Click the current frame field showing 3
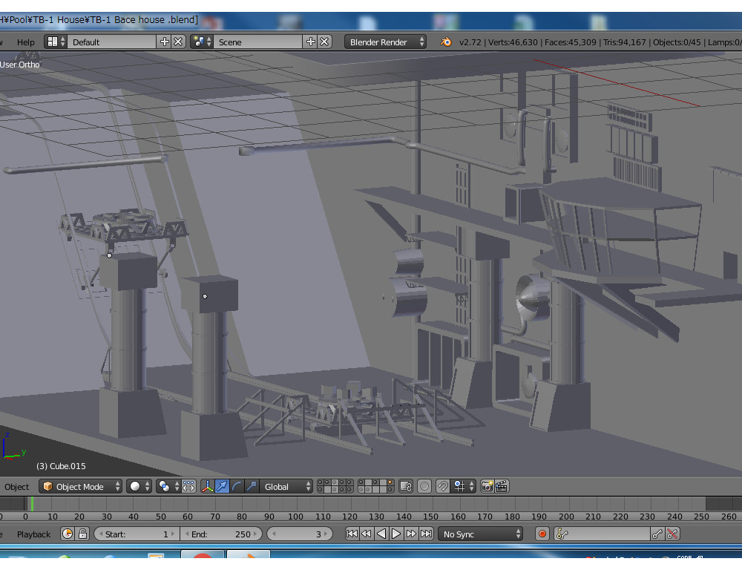The width and height of the screenshot is (742, 570). click(x=300, y=534)
